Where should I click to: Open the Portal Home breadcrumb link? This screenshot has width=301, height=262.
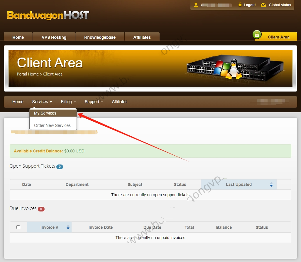click(x=28, y=74)
